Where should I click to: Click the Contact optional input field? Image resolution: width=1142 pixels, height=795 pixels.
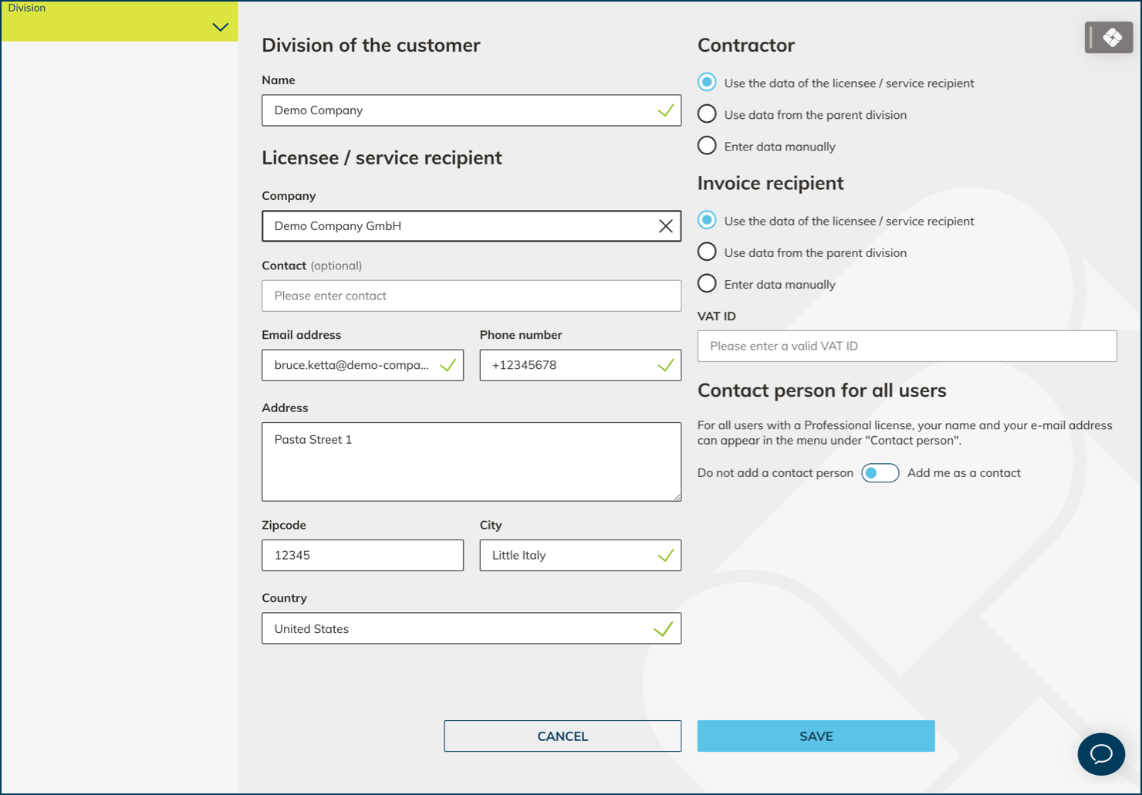point(471,296)
